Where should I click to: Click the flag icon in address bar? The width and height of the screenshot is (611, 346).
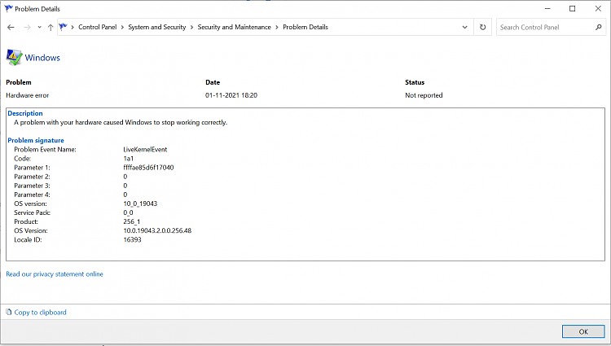pos(63,27)
